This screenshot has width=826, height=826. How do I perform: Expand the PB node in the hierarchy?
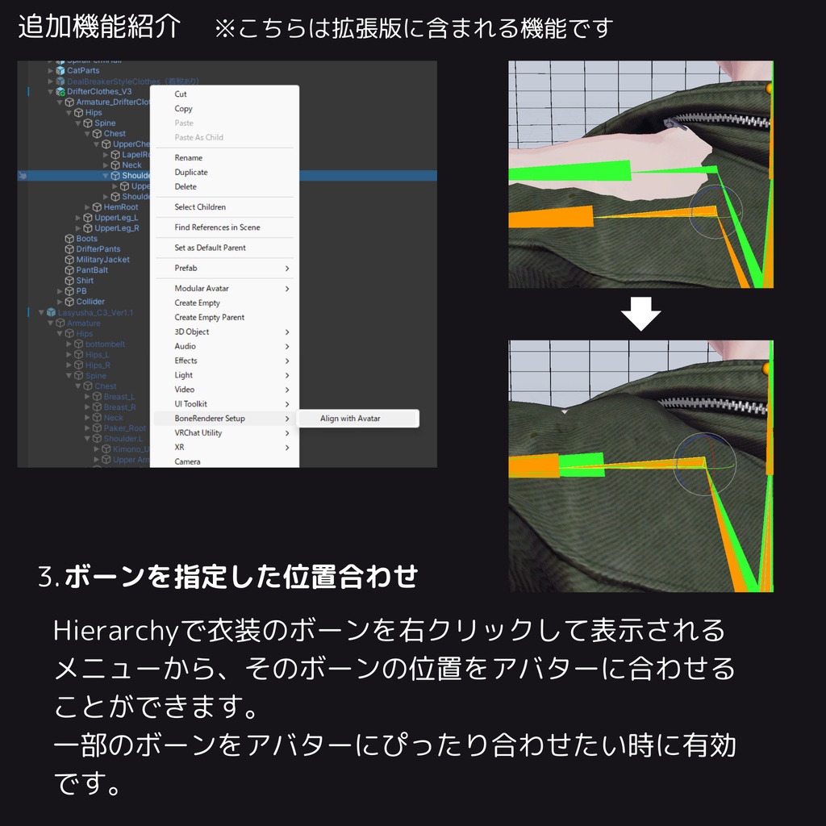click(x=60, y=291)
